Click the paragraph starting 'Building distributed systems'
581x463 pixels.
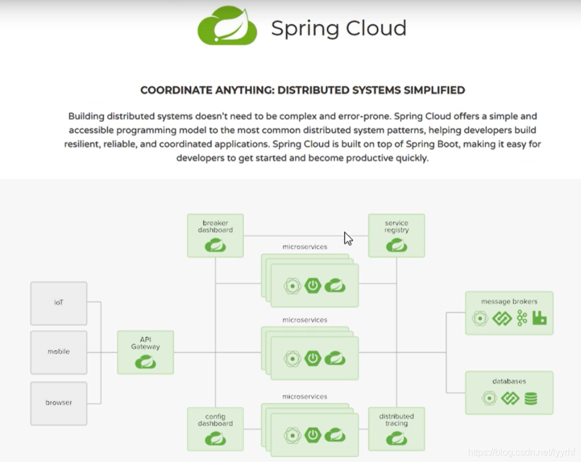tap(302, 137)
